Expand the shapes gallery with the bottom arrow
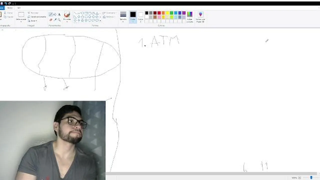 100,20
